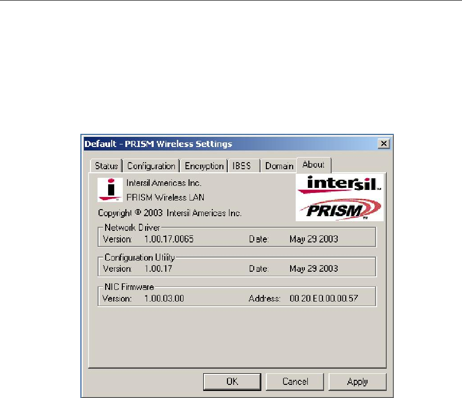Viewport: 462px width, 398px height.
Task: Confirm with the OK button
Action: (232, 381)
